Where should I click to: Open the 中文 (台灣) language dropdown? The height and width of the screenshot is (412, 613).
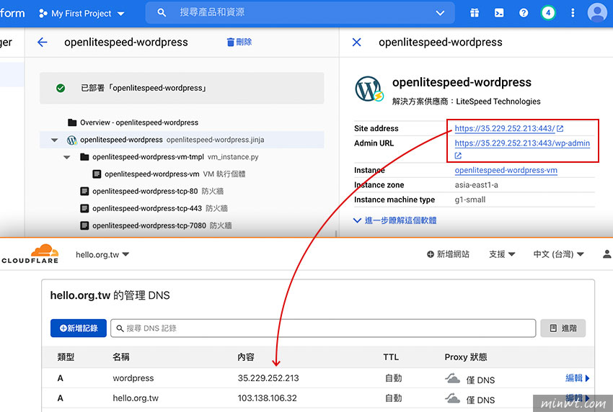coord(559,254)
